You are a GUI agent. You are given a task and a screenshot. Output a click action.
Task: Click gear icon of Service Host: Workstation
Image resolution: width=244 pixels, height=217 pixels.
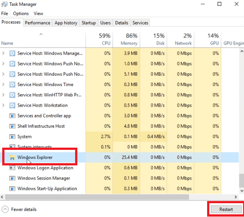point(12,105)
